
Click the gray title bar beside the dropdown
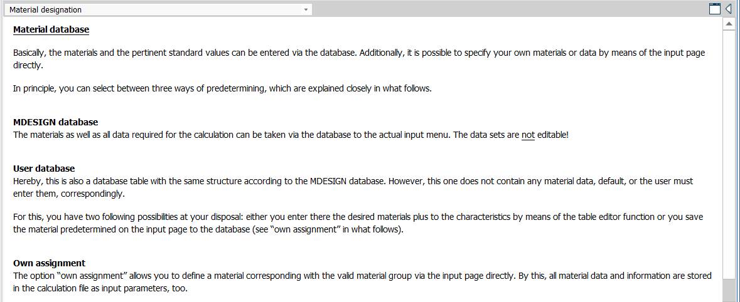coord(510,9)
